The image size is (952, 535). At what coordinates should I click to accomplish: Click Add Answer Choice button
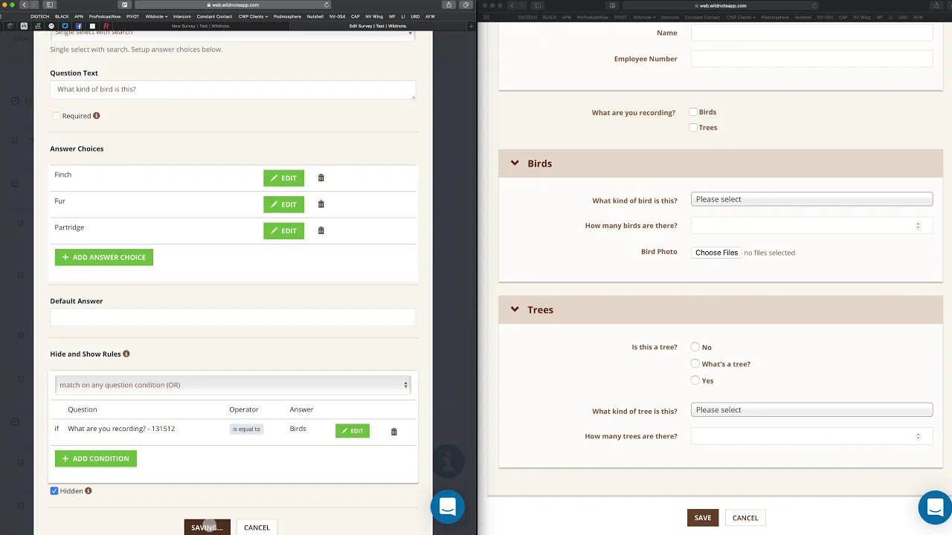click(x=104, y=257)
